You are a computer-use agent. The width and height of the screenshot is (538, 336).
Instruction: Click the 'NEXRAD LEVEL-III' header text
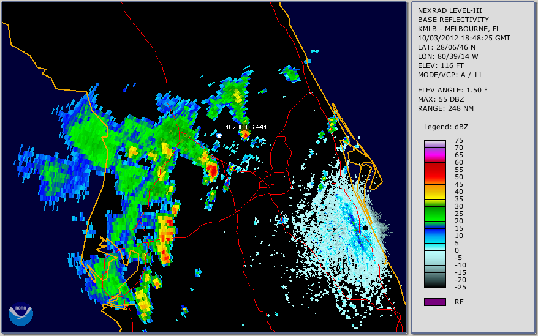pyautogui.click(x=450, y=10)
